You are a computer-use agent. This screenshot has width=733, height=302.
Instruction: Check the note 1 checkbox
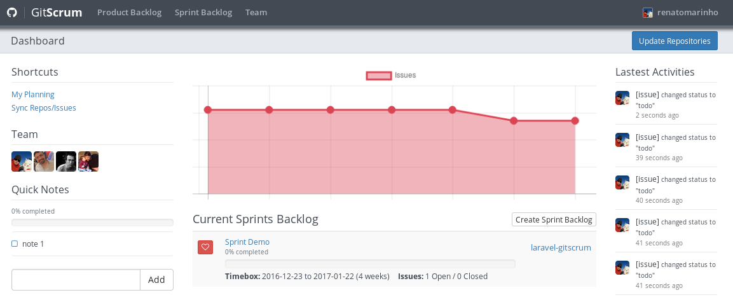point(15,244)
